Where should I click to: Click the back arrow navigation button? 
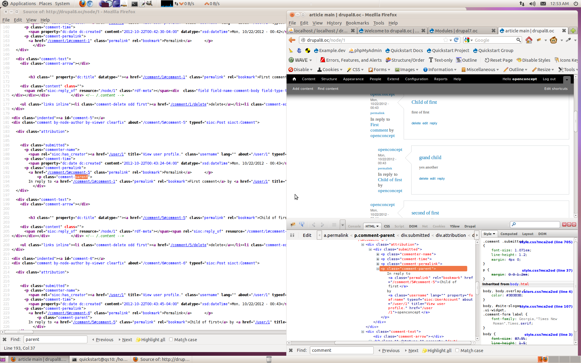[x=292, y=40]
